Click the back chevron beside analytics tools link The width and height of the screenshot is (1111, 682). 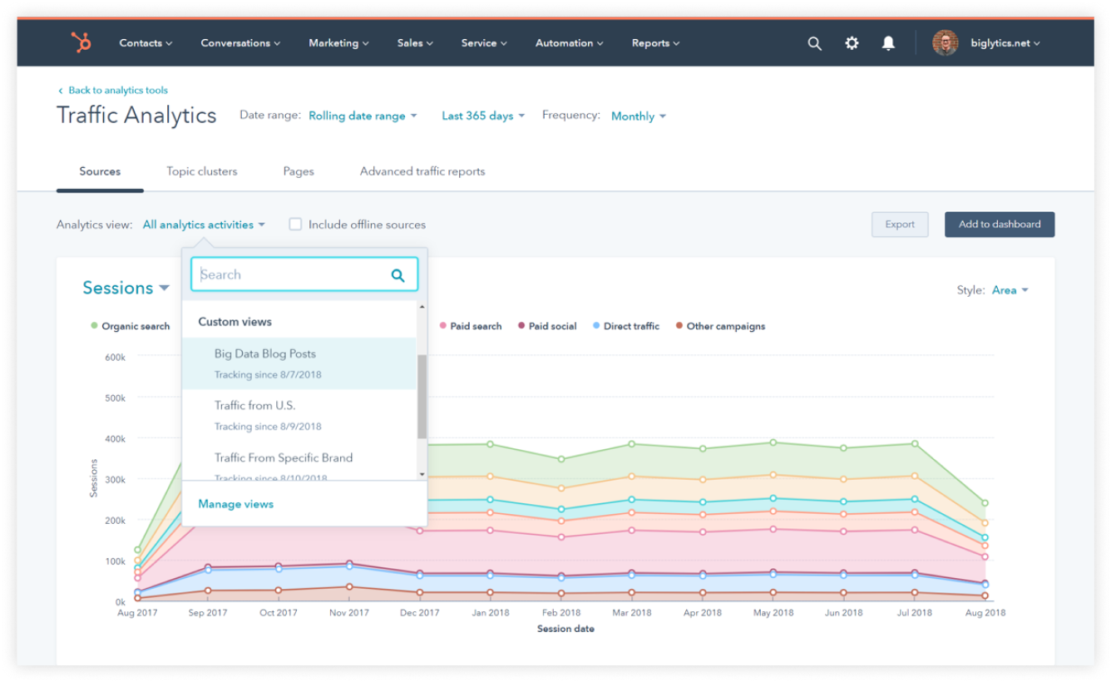pos(60,90)
